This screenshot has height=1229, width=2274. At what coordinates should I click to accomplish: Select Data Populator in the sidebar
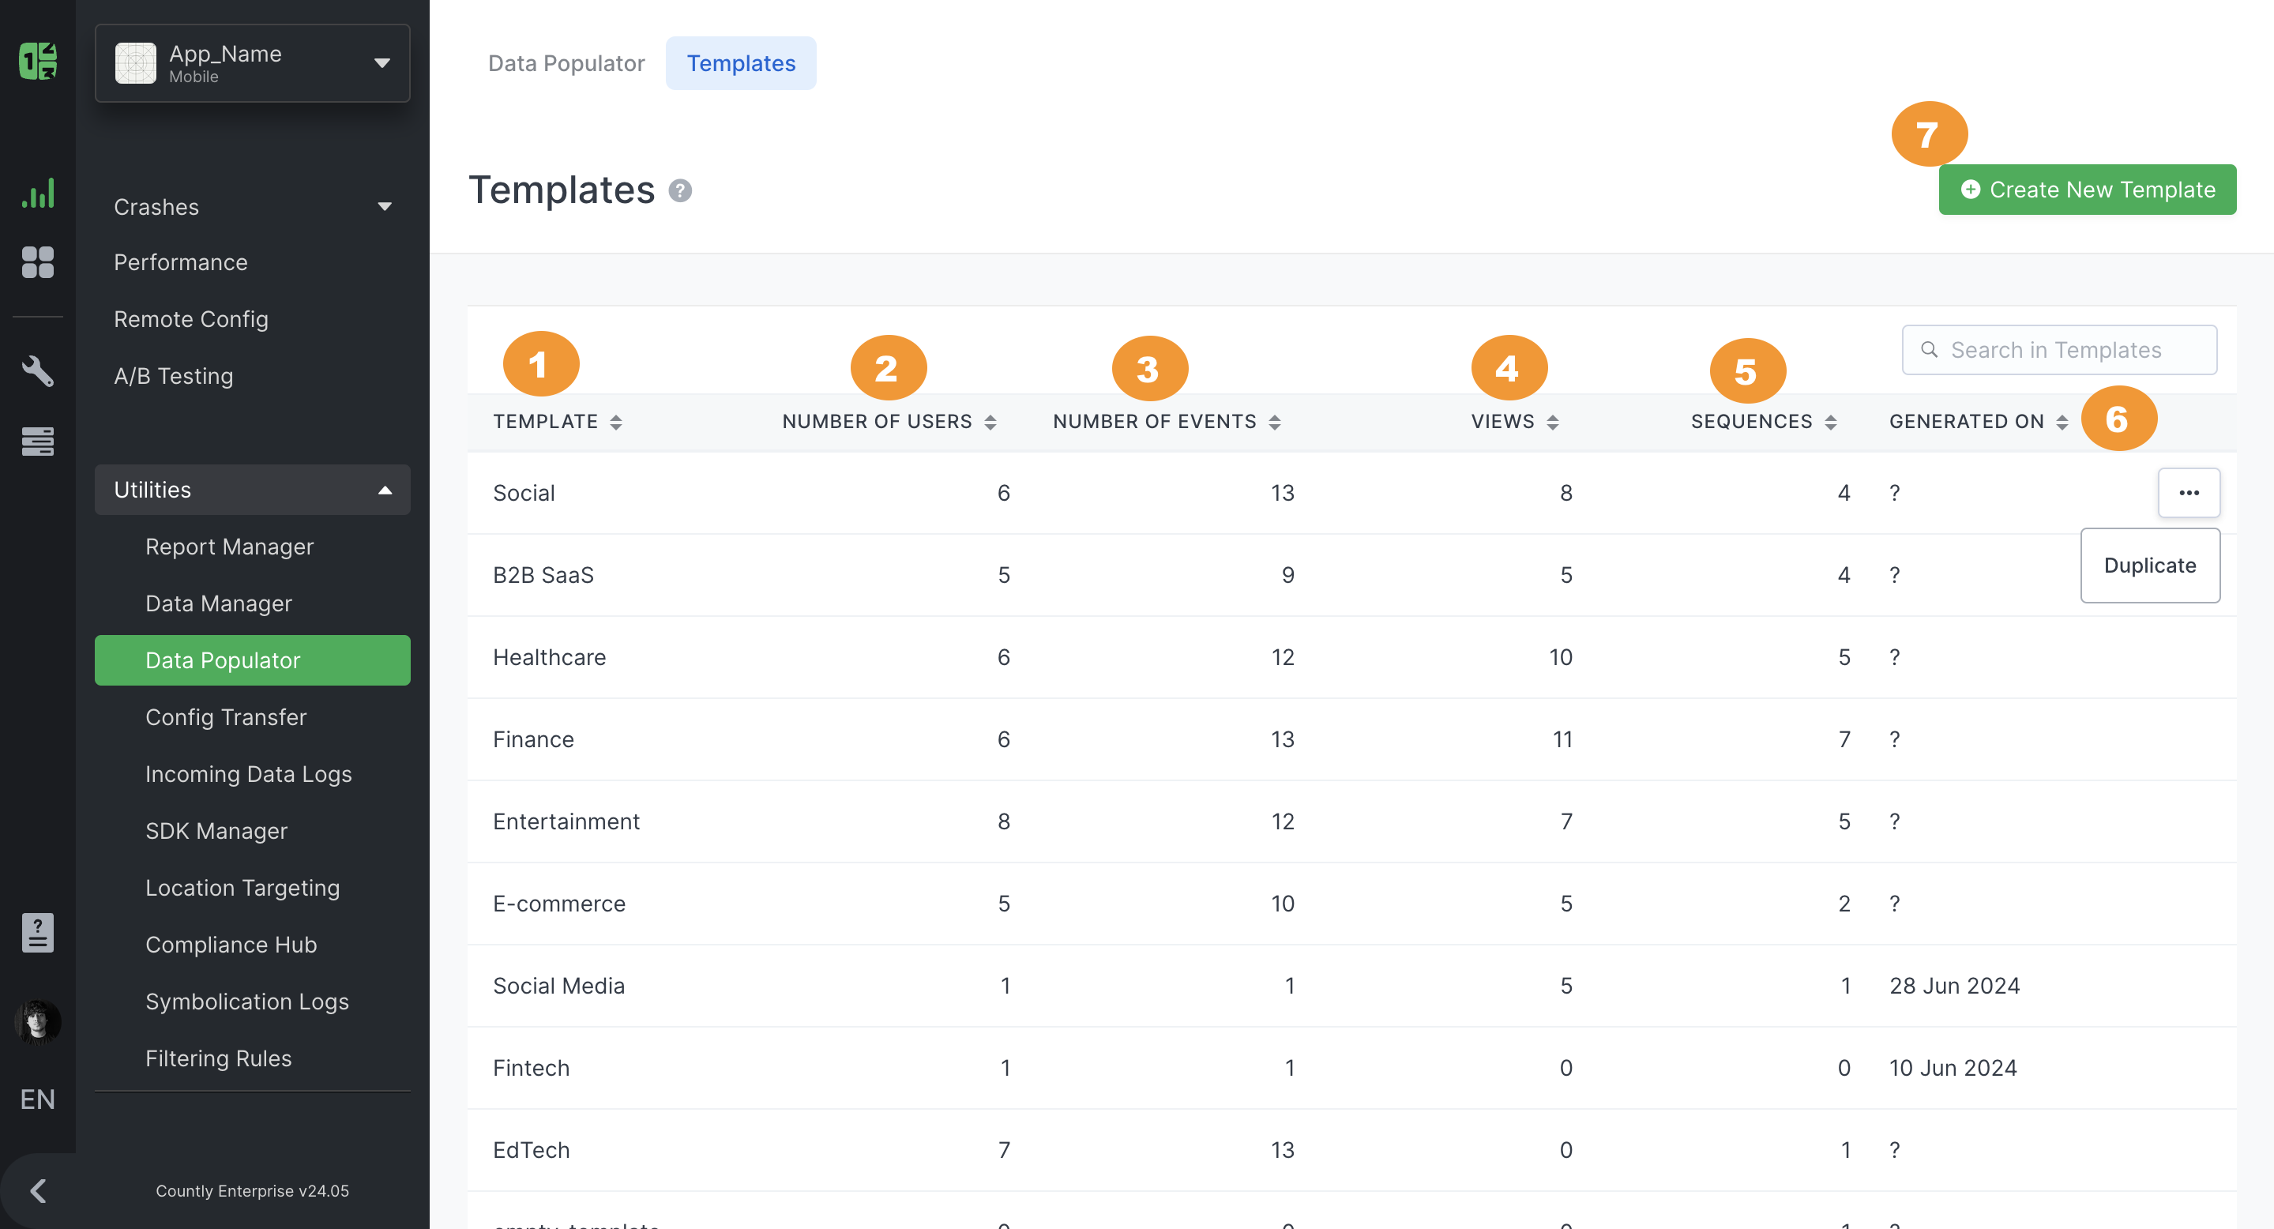click(253, 660)
